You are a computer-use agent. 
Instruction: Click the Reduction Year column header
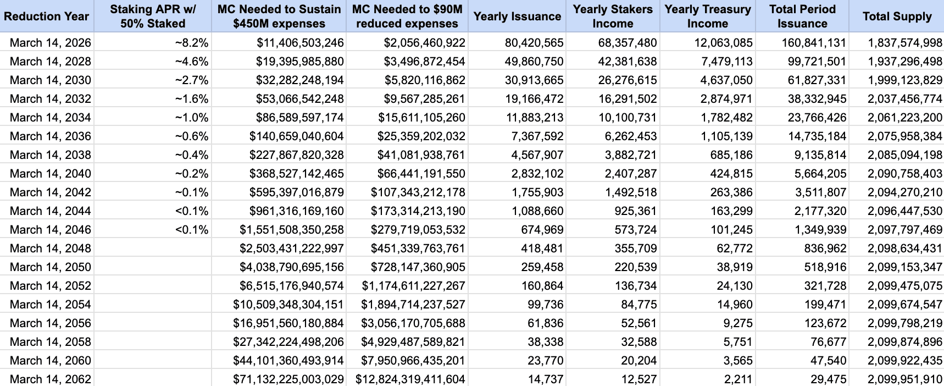47,16
